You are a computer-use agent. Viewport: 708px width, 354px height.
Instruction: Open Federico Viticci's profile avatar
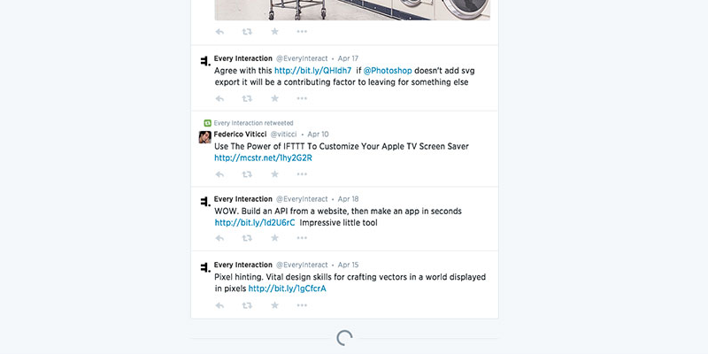click(x=204, y=137)
